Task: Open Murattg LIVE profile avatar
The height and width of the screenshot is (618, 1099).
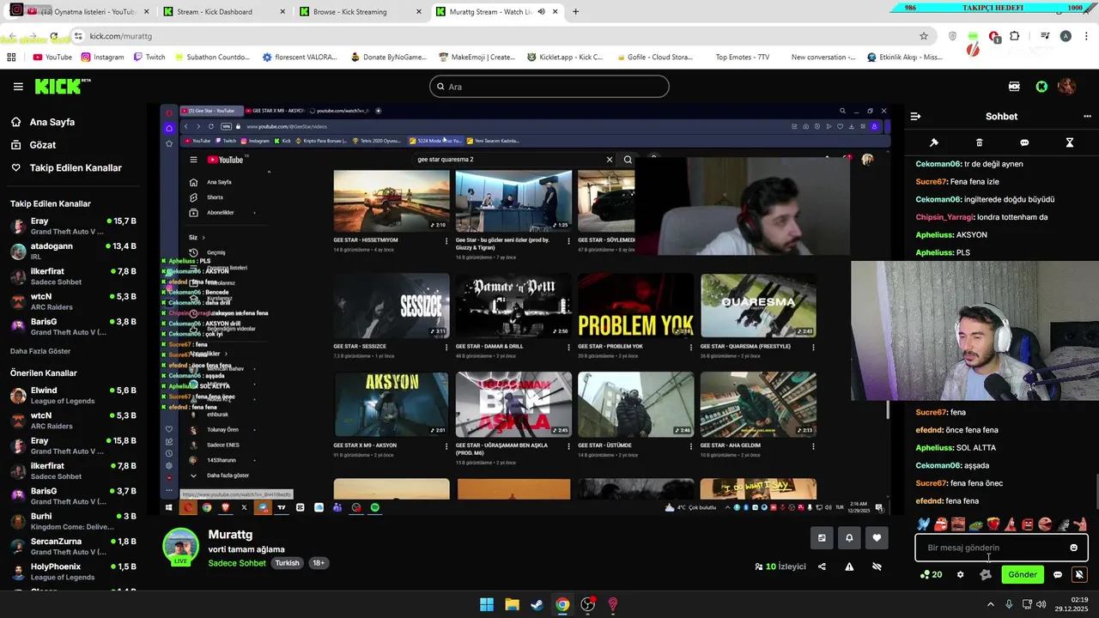Action: click(181, 547)
